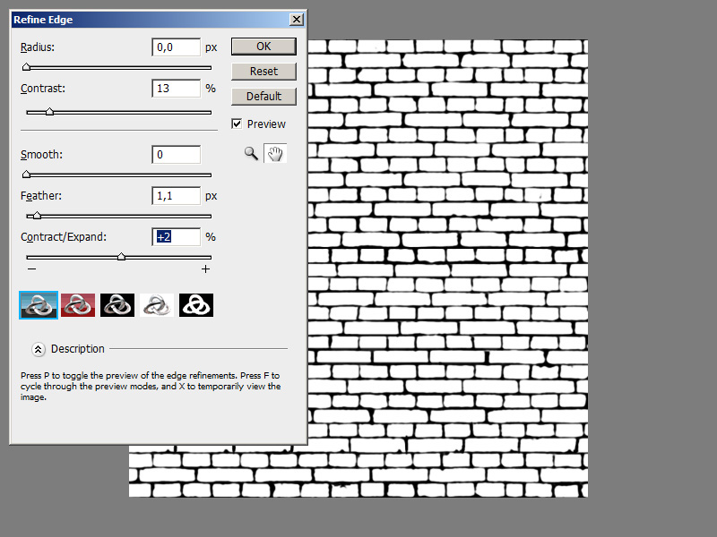The height and width of the screenshot is (537, 717).
Task: Click the Feather label
Action: 41,195
